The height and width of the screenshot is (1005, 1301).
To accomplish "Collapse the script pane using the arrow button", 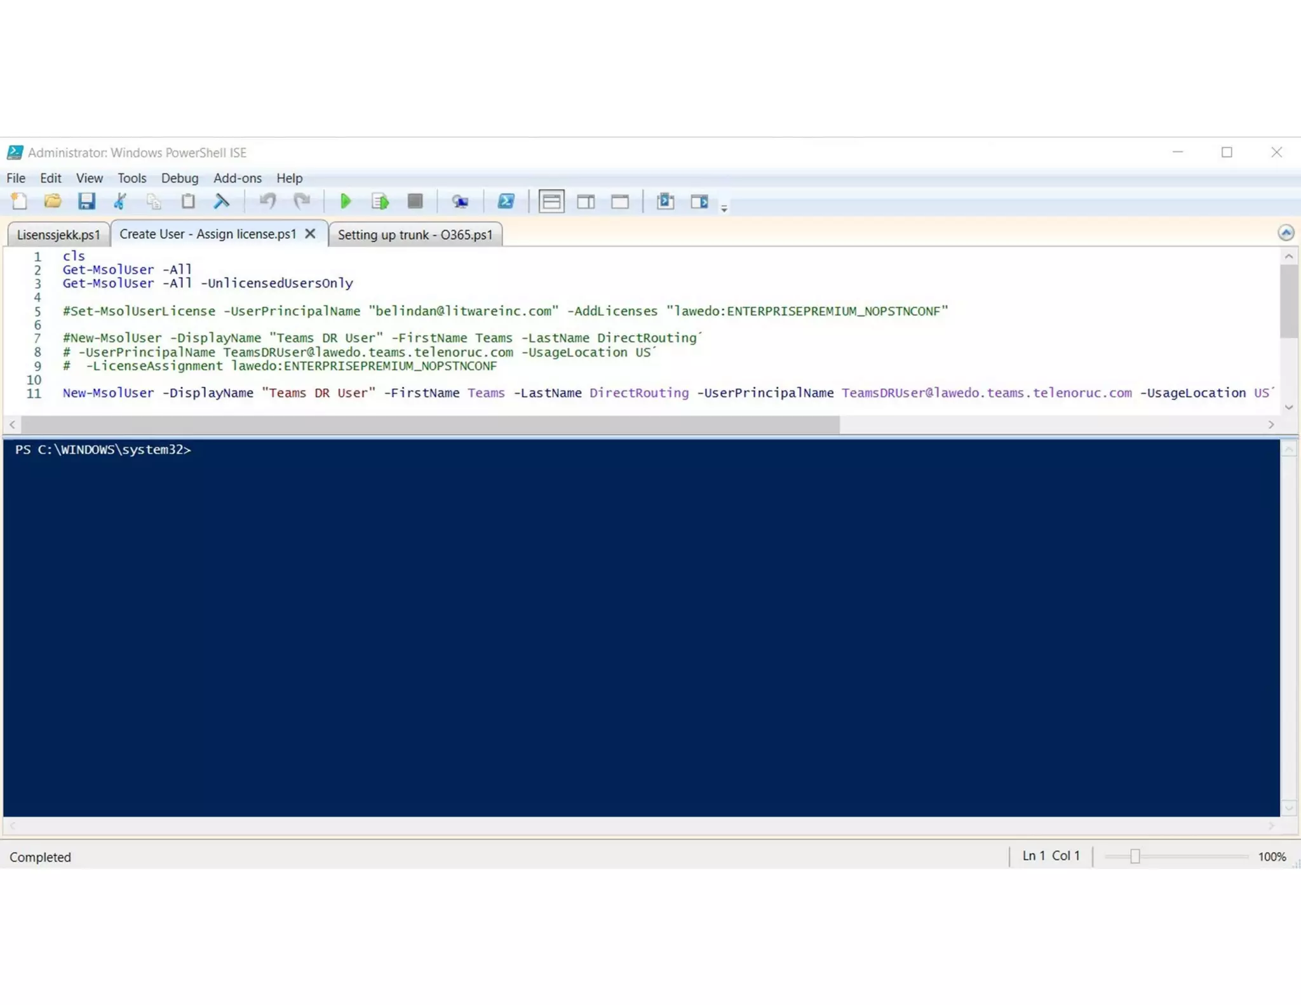I will [x=1286, y=233].
